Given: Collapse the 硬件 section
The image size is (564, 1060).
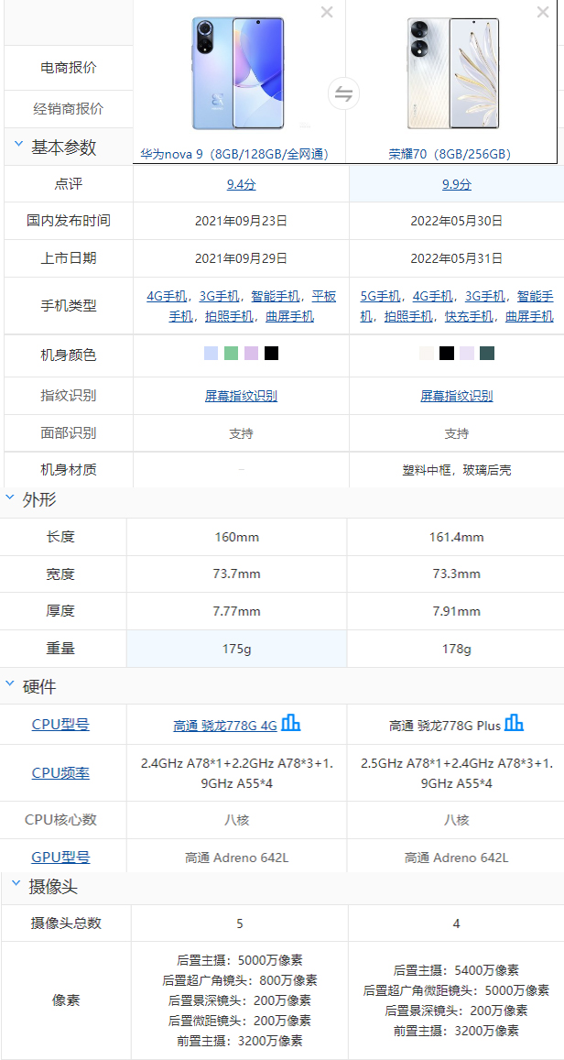Looking at the screenshot, I should pyautogui.click(x=10, y=683).
